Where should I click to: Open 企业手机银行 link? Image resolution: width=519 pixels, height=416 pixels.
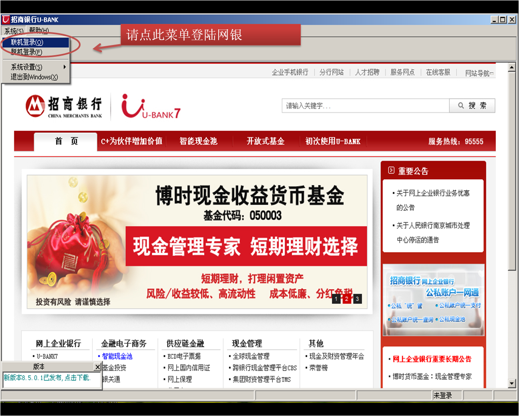tap(290, 72)
